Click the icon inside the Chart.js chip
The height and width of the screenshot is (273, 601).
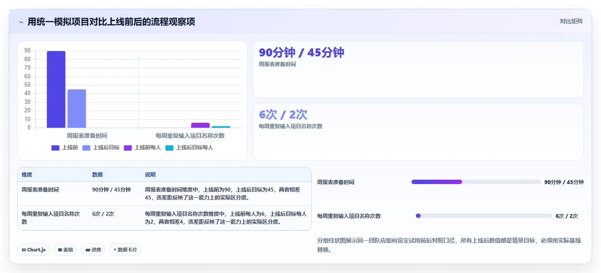[24, 250]
